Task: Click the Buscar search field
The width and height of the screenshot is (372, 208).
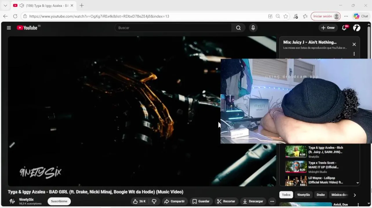Action: pyautogui.click(x=173, y=28)
